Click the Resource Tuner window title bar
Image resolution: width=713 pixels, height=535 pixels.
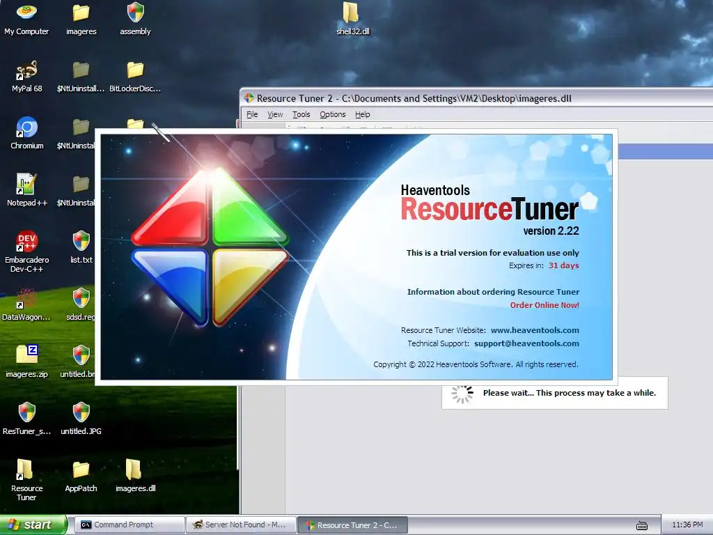(x=478, y=98)
